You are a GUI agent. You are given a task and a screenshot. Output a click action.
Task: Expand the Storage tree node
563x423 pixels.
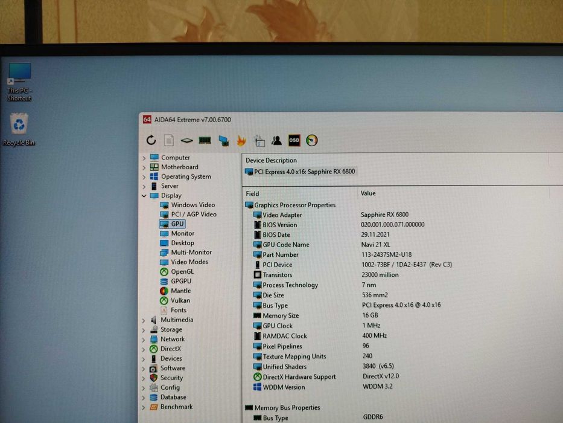[144, 330]
